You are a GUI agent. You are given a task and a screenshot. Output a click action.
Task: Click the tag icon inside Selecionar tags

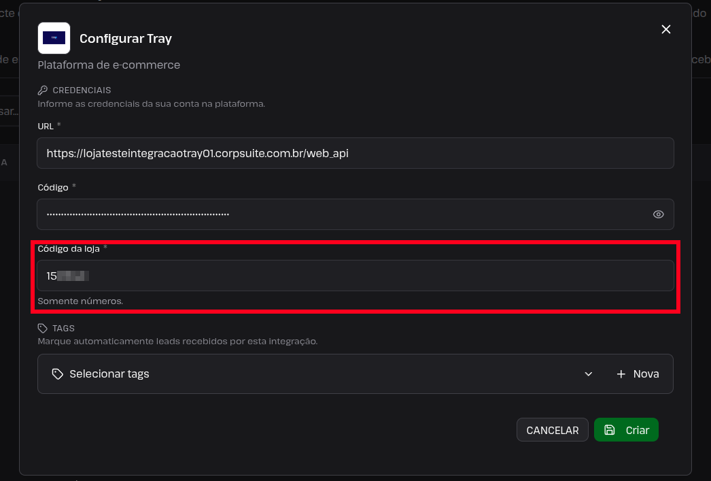[58, 374]
